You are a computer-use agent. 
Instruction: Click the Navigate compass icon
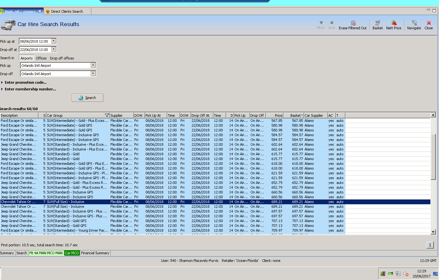pyautogui.click(x=414, y=23)
